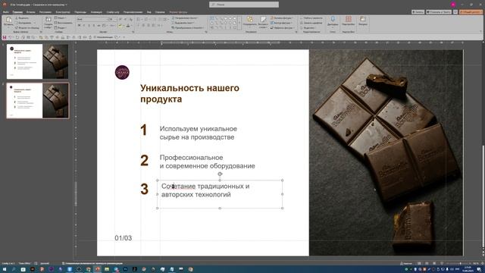The width and height of the screenshot is (485, 273).
Task: Click the rotation handle above text box
Action: tap(220, 174)
